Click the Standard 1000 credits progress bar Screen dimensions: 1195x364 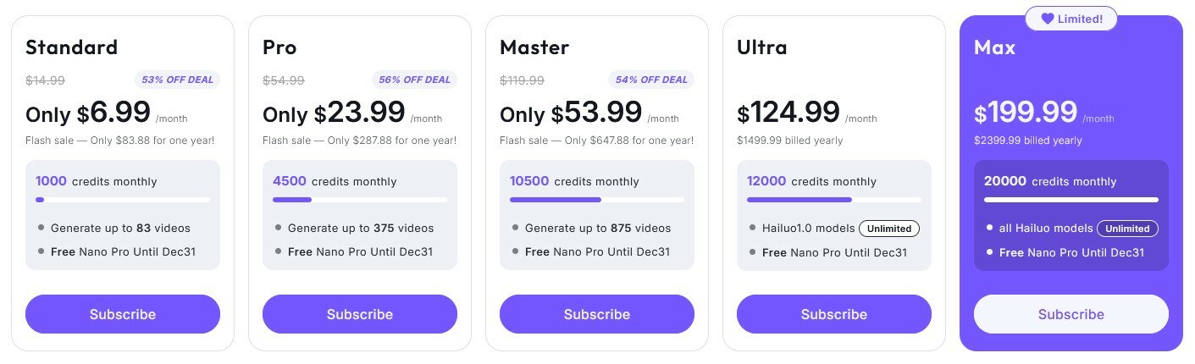[x=123, y=200]
